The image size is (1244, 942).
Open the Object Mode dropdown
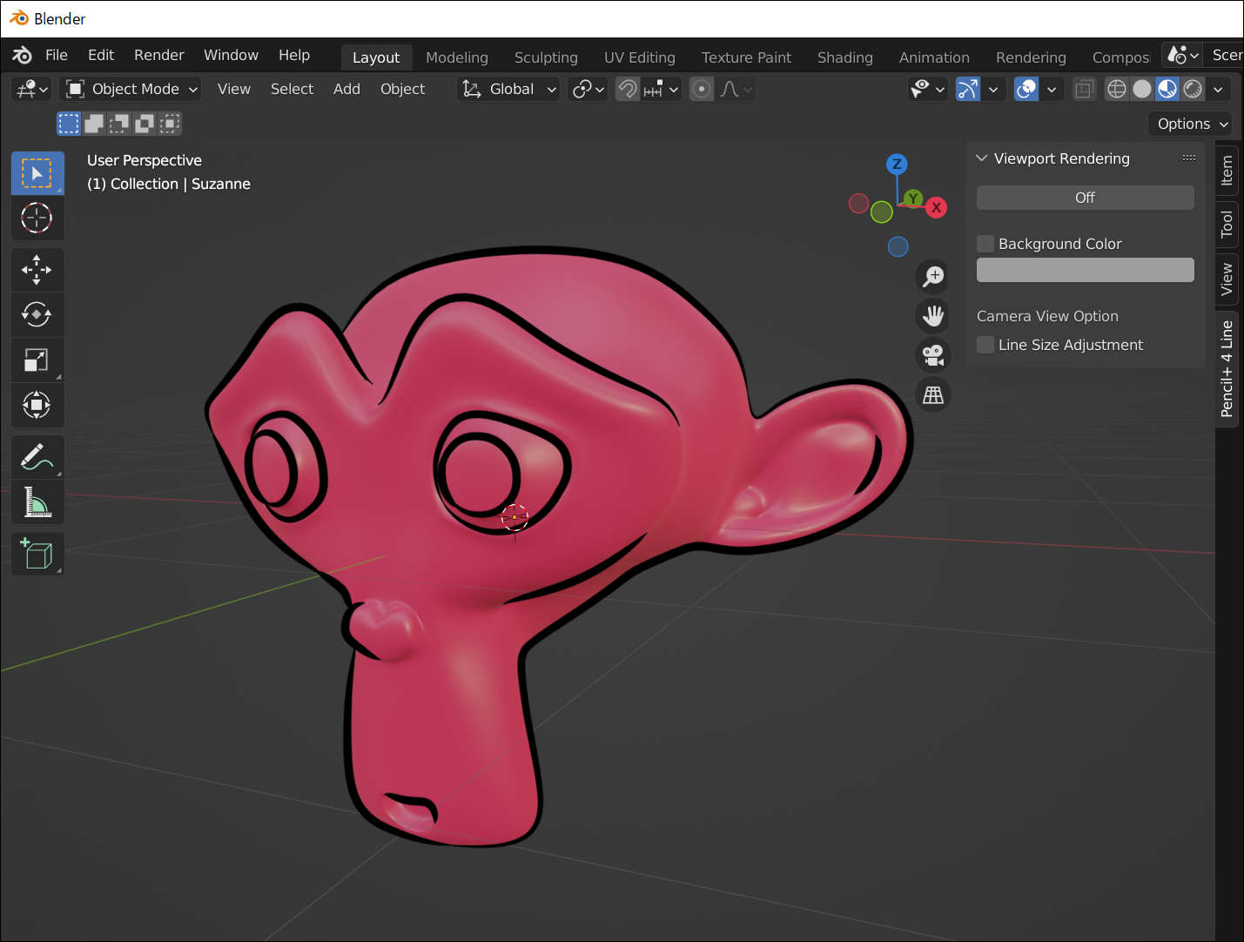[x=131, y=89]
